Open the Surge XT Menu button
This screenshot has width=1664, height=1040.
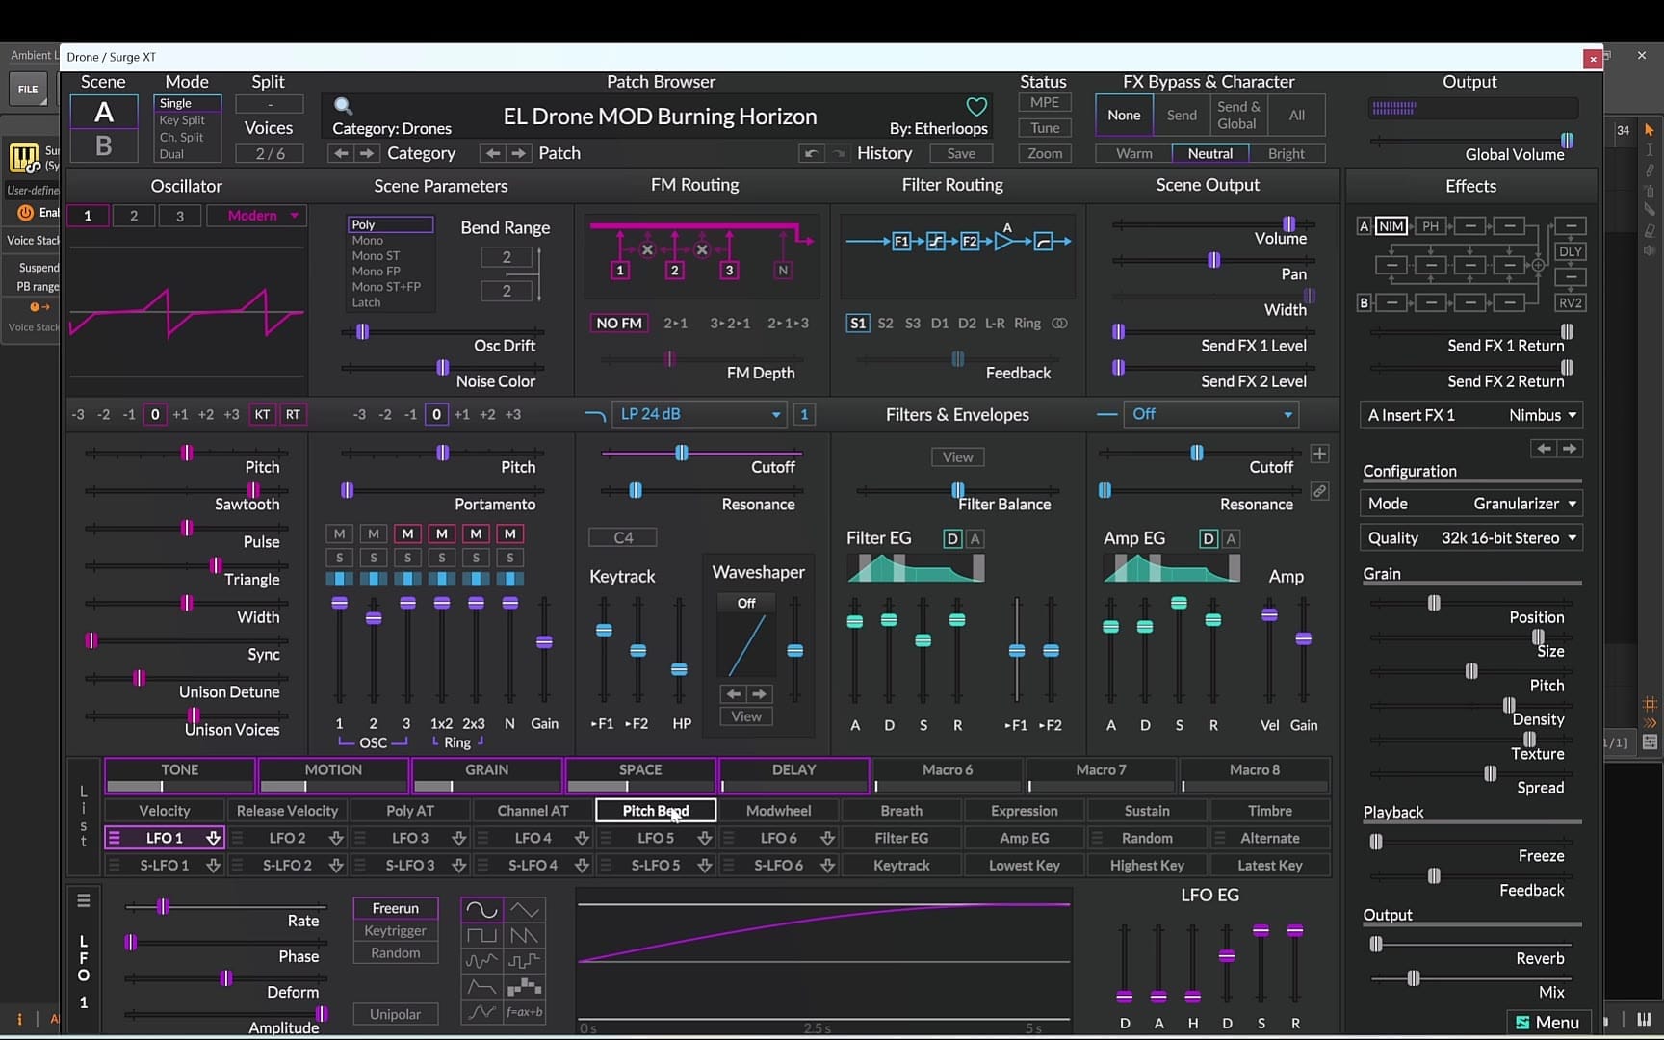coord(1547,1022)
